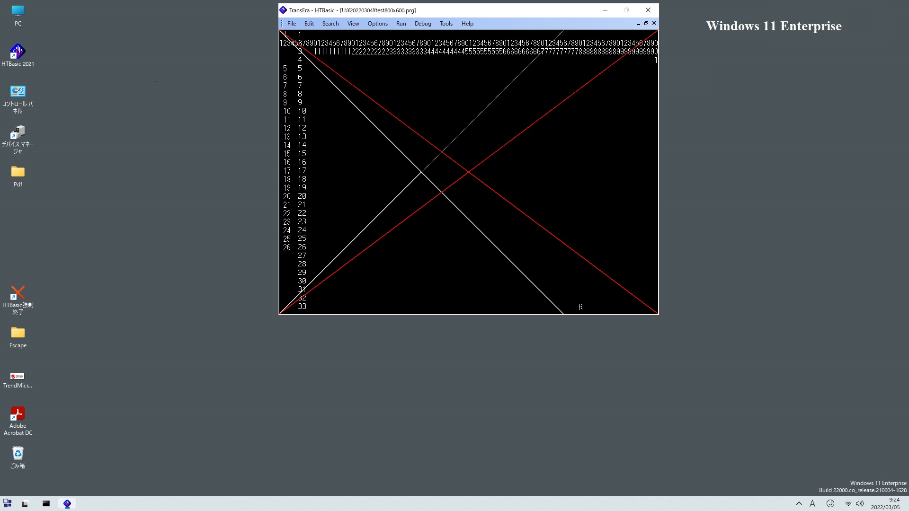Open the Edit menu
Screen dimensions: 909x511
tap(309, 24)
